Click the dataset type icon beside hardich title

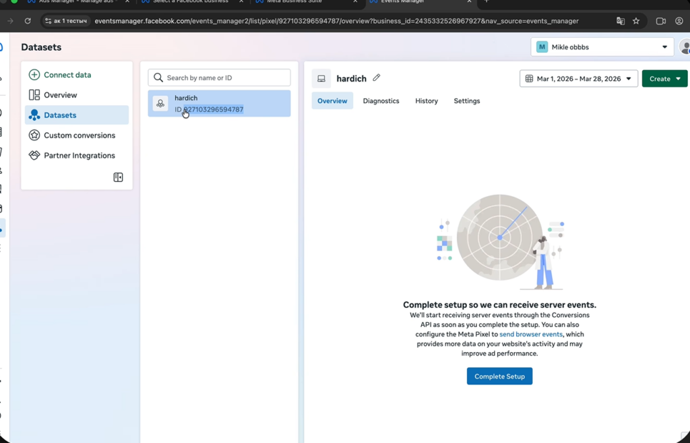[x=321, y=78]
